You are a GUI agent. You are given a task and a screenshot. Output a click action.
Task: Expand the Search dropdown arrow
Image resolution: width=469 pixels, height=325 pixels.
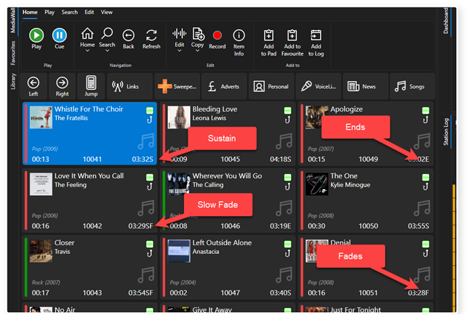click(107, 51)
